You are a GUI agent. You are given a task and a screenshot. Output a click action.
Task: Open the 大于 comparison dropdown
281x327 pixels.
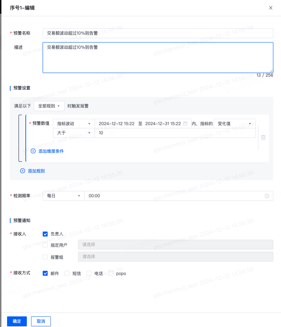click(x=74, y=133)
